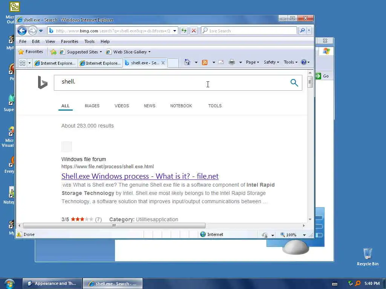The image size is (386, 289).
Task: Open the View menu
Action: point(50,41)
